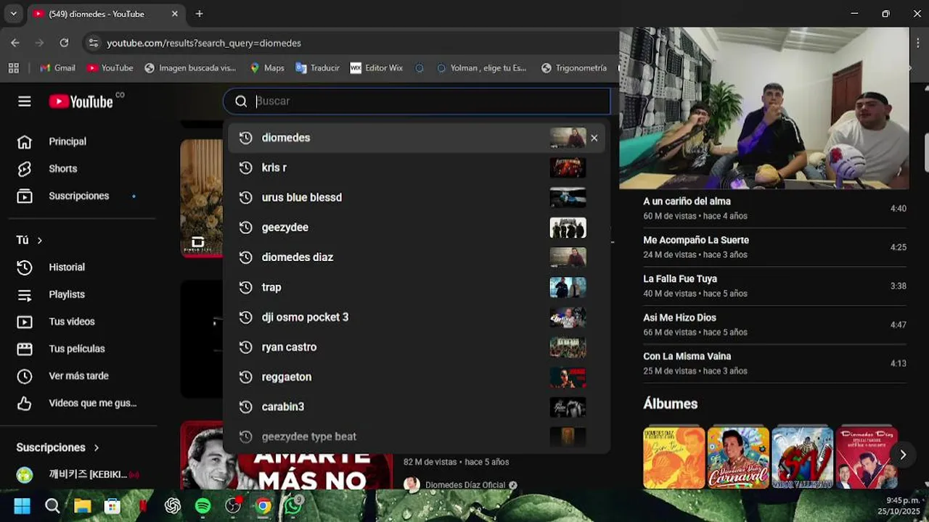The height and width of the screenshot is (522, 929).
Task: Expand the Tú section
Action: pyautogui.click(x=30, y=240)
